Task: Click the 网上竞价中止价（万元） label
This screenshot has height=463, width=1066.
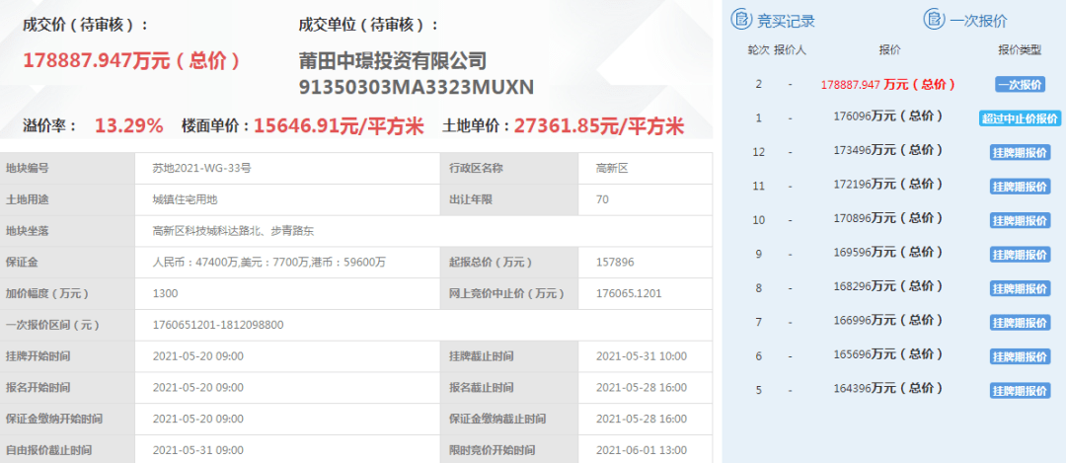Action: [508, 294]
